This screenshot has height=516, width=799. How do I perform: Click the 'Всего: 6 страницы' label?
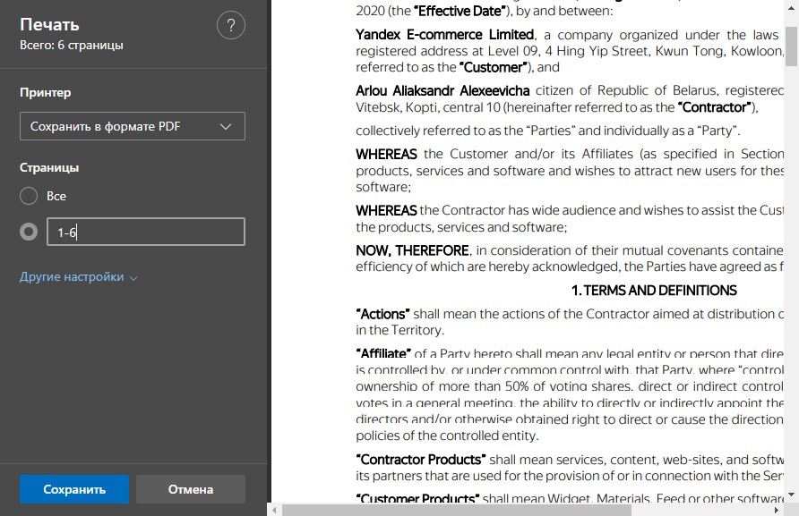point(72,46)
